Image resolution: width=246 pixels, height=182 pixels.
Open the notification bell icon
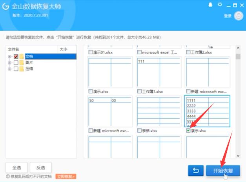click(x=210, y=5)
